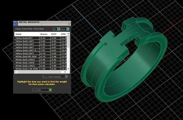Select the Yellow Gold:14KY row
The image size is (183, 120).
41,44
